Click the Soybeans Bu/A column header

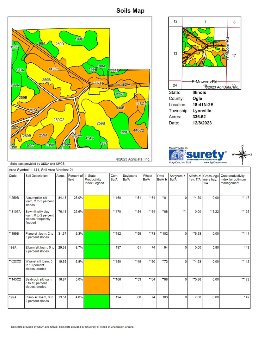pos(130,177)
